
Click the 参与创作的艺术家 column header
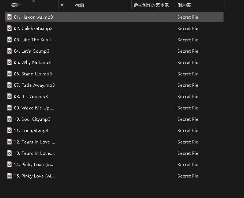pos(151,5)
